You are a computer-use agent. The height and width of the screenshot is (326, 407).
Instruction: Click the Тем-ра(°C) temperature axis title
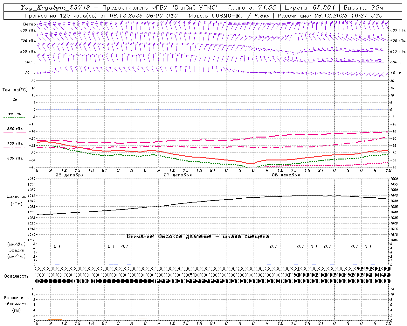pyautogui.click(x=15, y=90)
